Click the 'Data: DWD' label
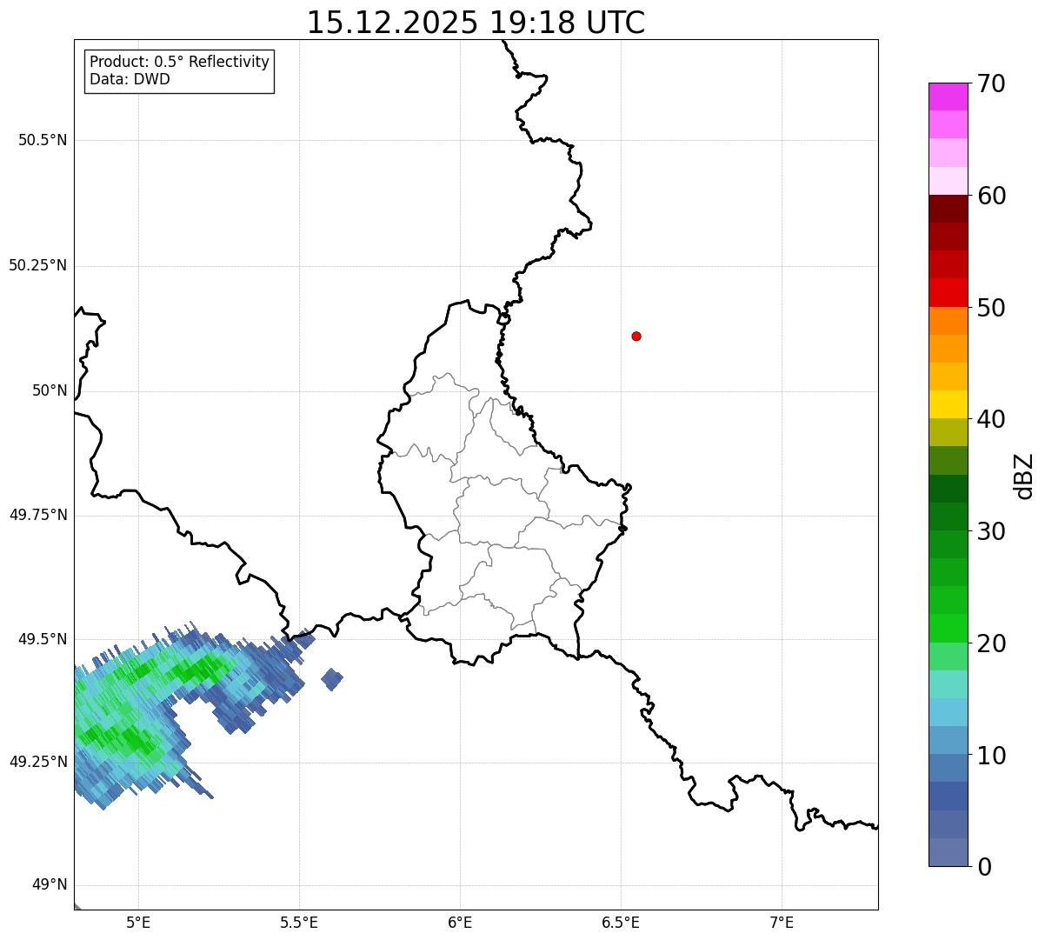Viewport: 1045px width, 940px height. 130,80
